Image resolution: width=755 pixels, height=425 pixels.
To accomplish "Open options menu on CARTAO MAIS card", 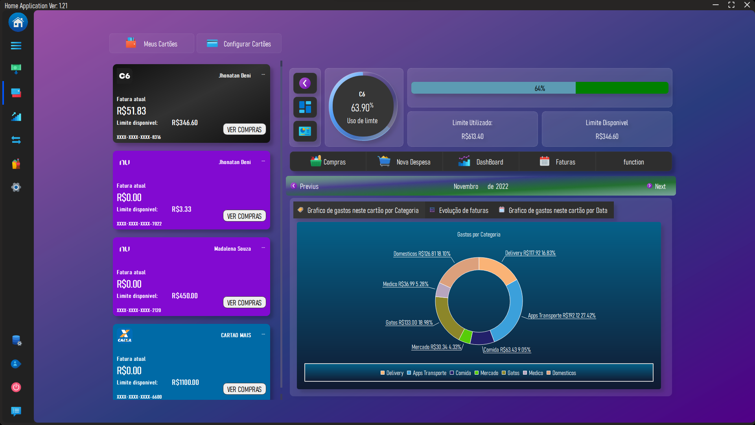I will [263, 334].
